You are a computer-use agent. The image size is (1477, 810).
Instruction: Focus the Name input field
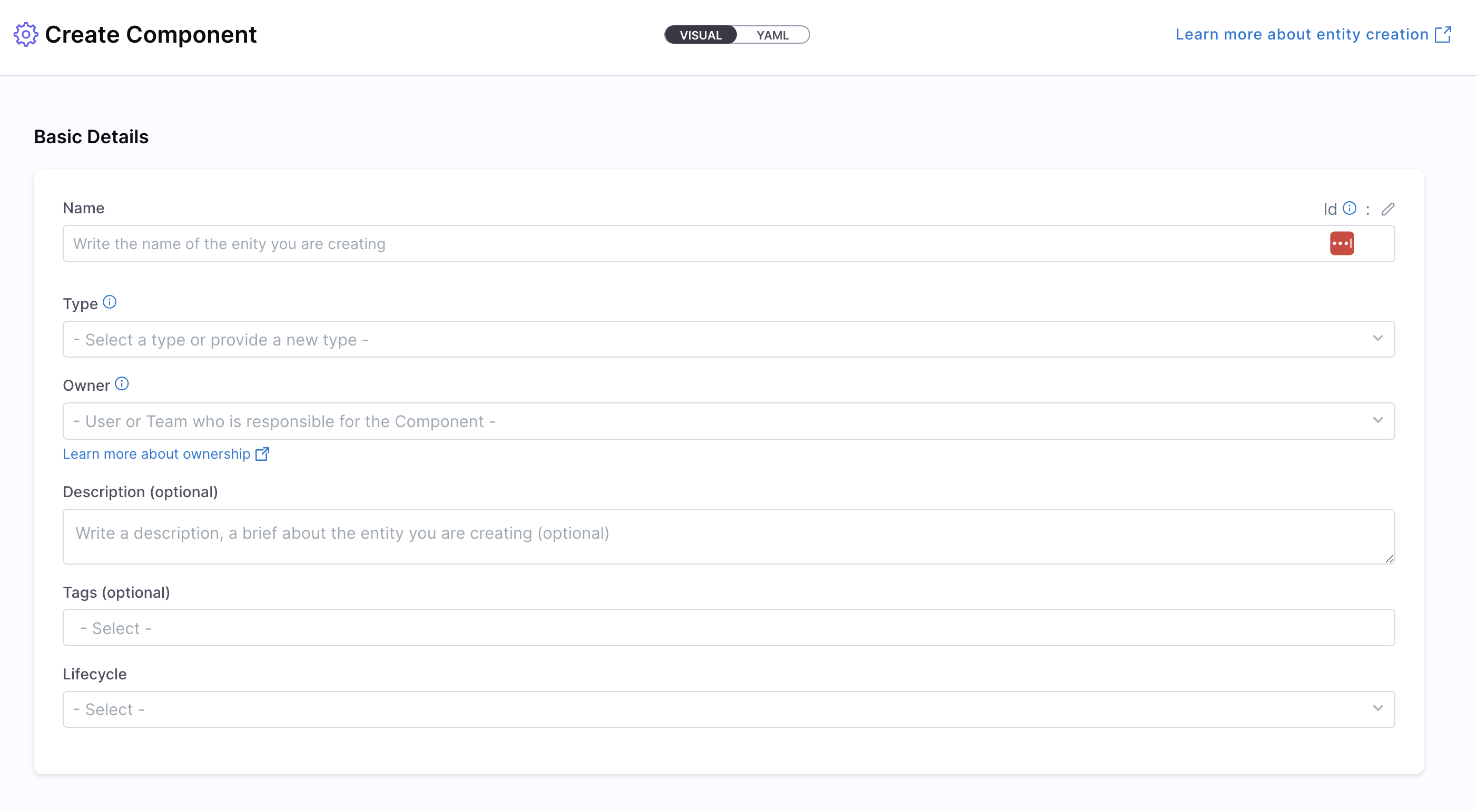pyautogui.click(x=688, y=244)
